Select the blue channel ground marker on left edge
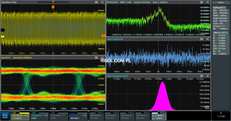The image size is (231, 121). pyautogui.click(x=3, y=30)
